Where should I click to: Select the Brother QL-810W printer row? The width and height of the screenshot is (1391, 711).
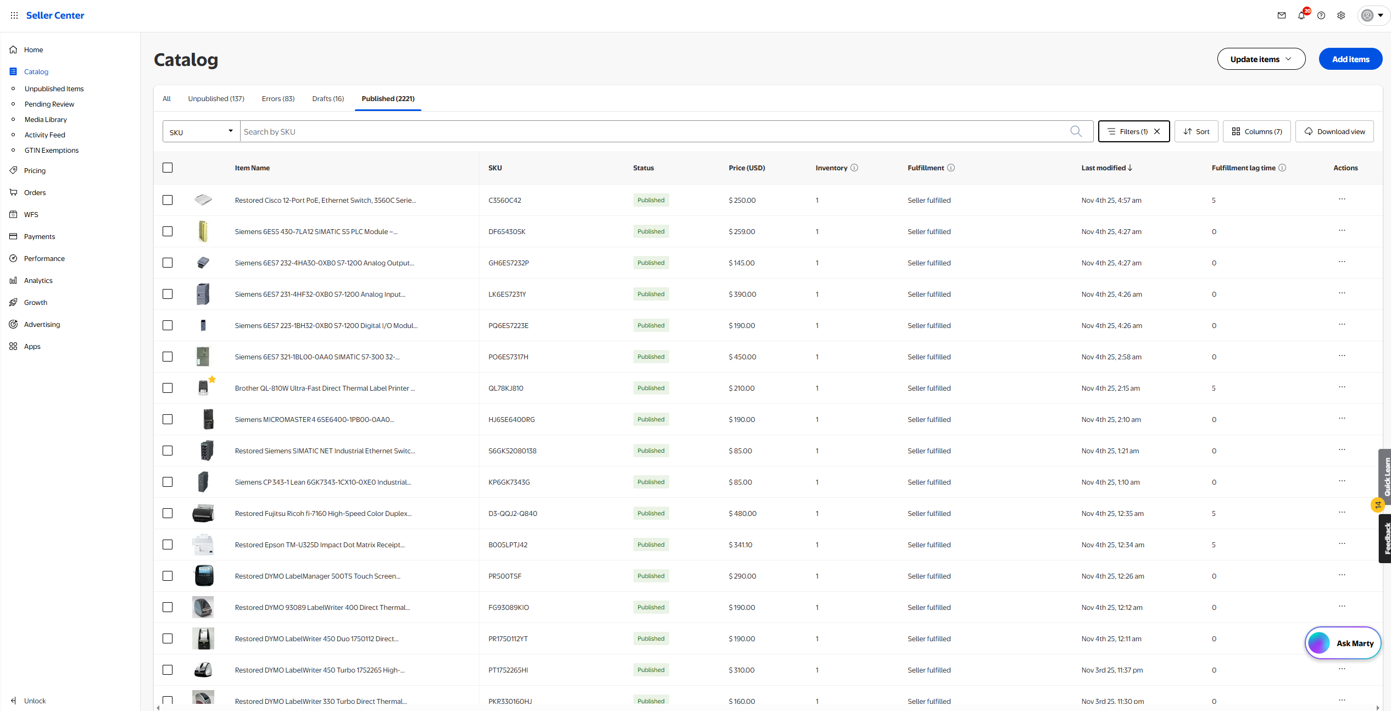click(168, 388)
